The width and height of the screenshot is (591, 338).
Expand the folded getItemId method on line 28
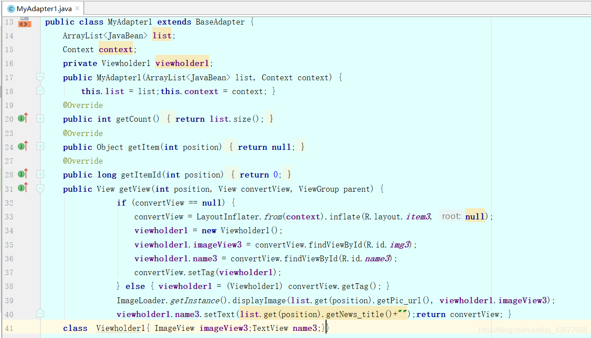click(x=40, y=174)
